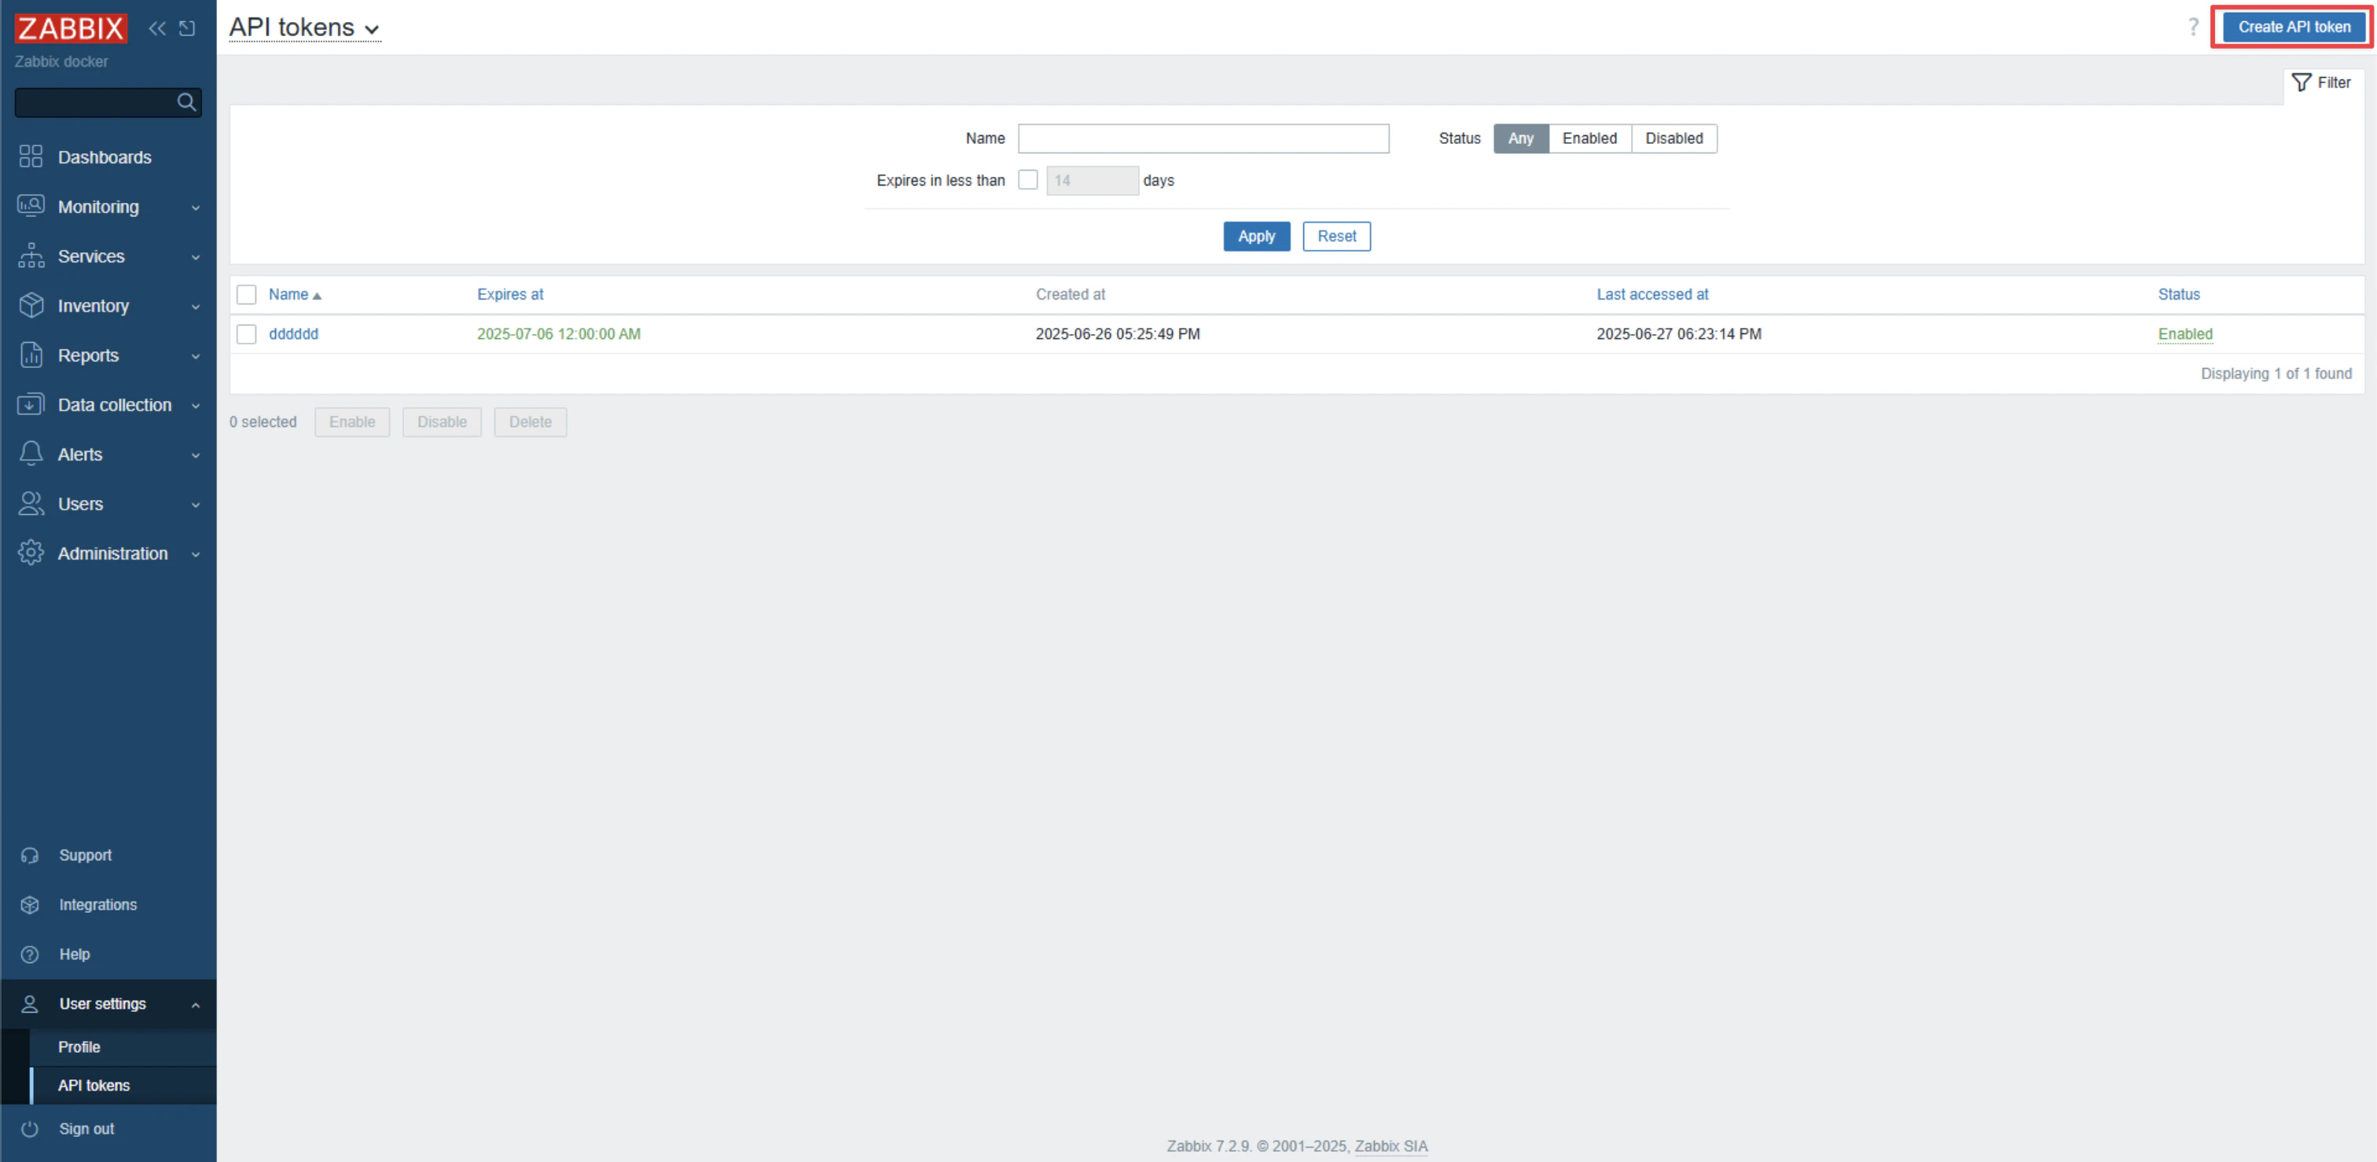Sort by Last accessed at column
Viewport: 2377px width, 1162px height.
click(x=1652, y=294)
